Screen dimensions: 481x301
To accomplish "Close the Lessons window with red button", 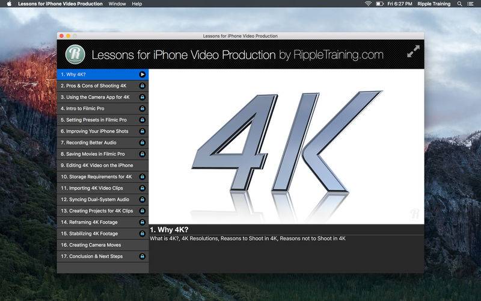I will click(x=61, y=36).
